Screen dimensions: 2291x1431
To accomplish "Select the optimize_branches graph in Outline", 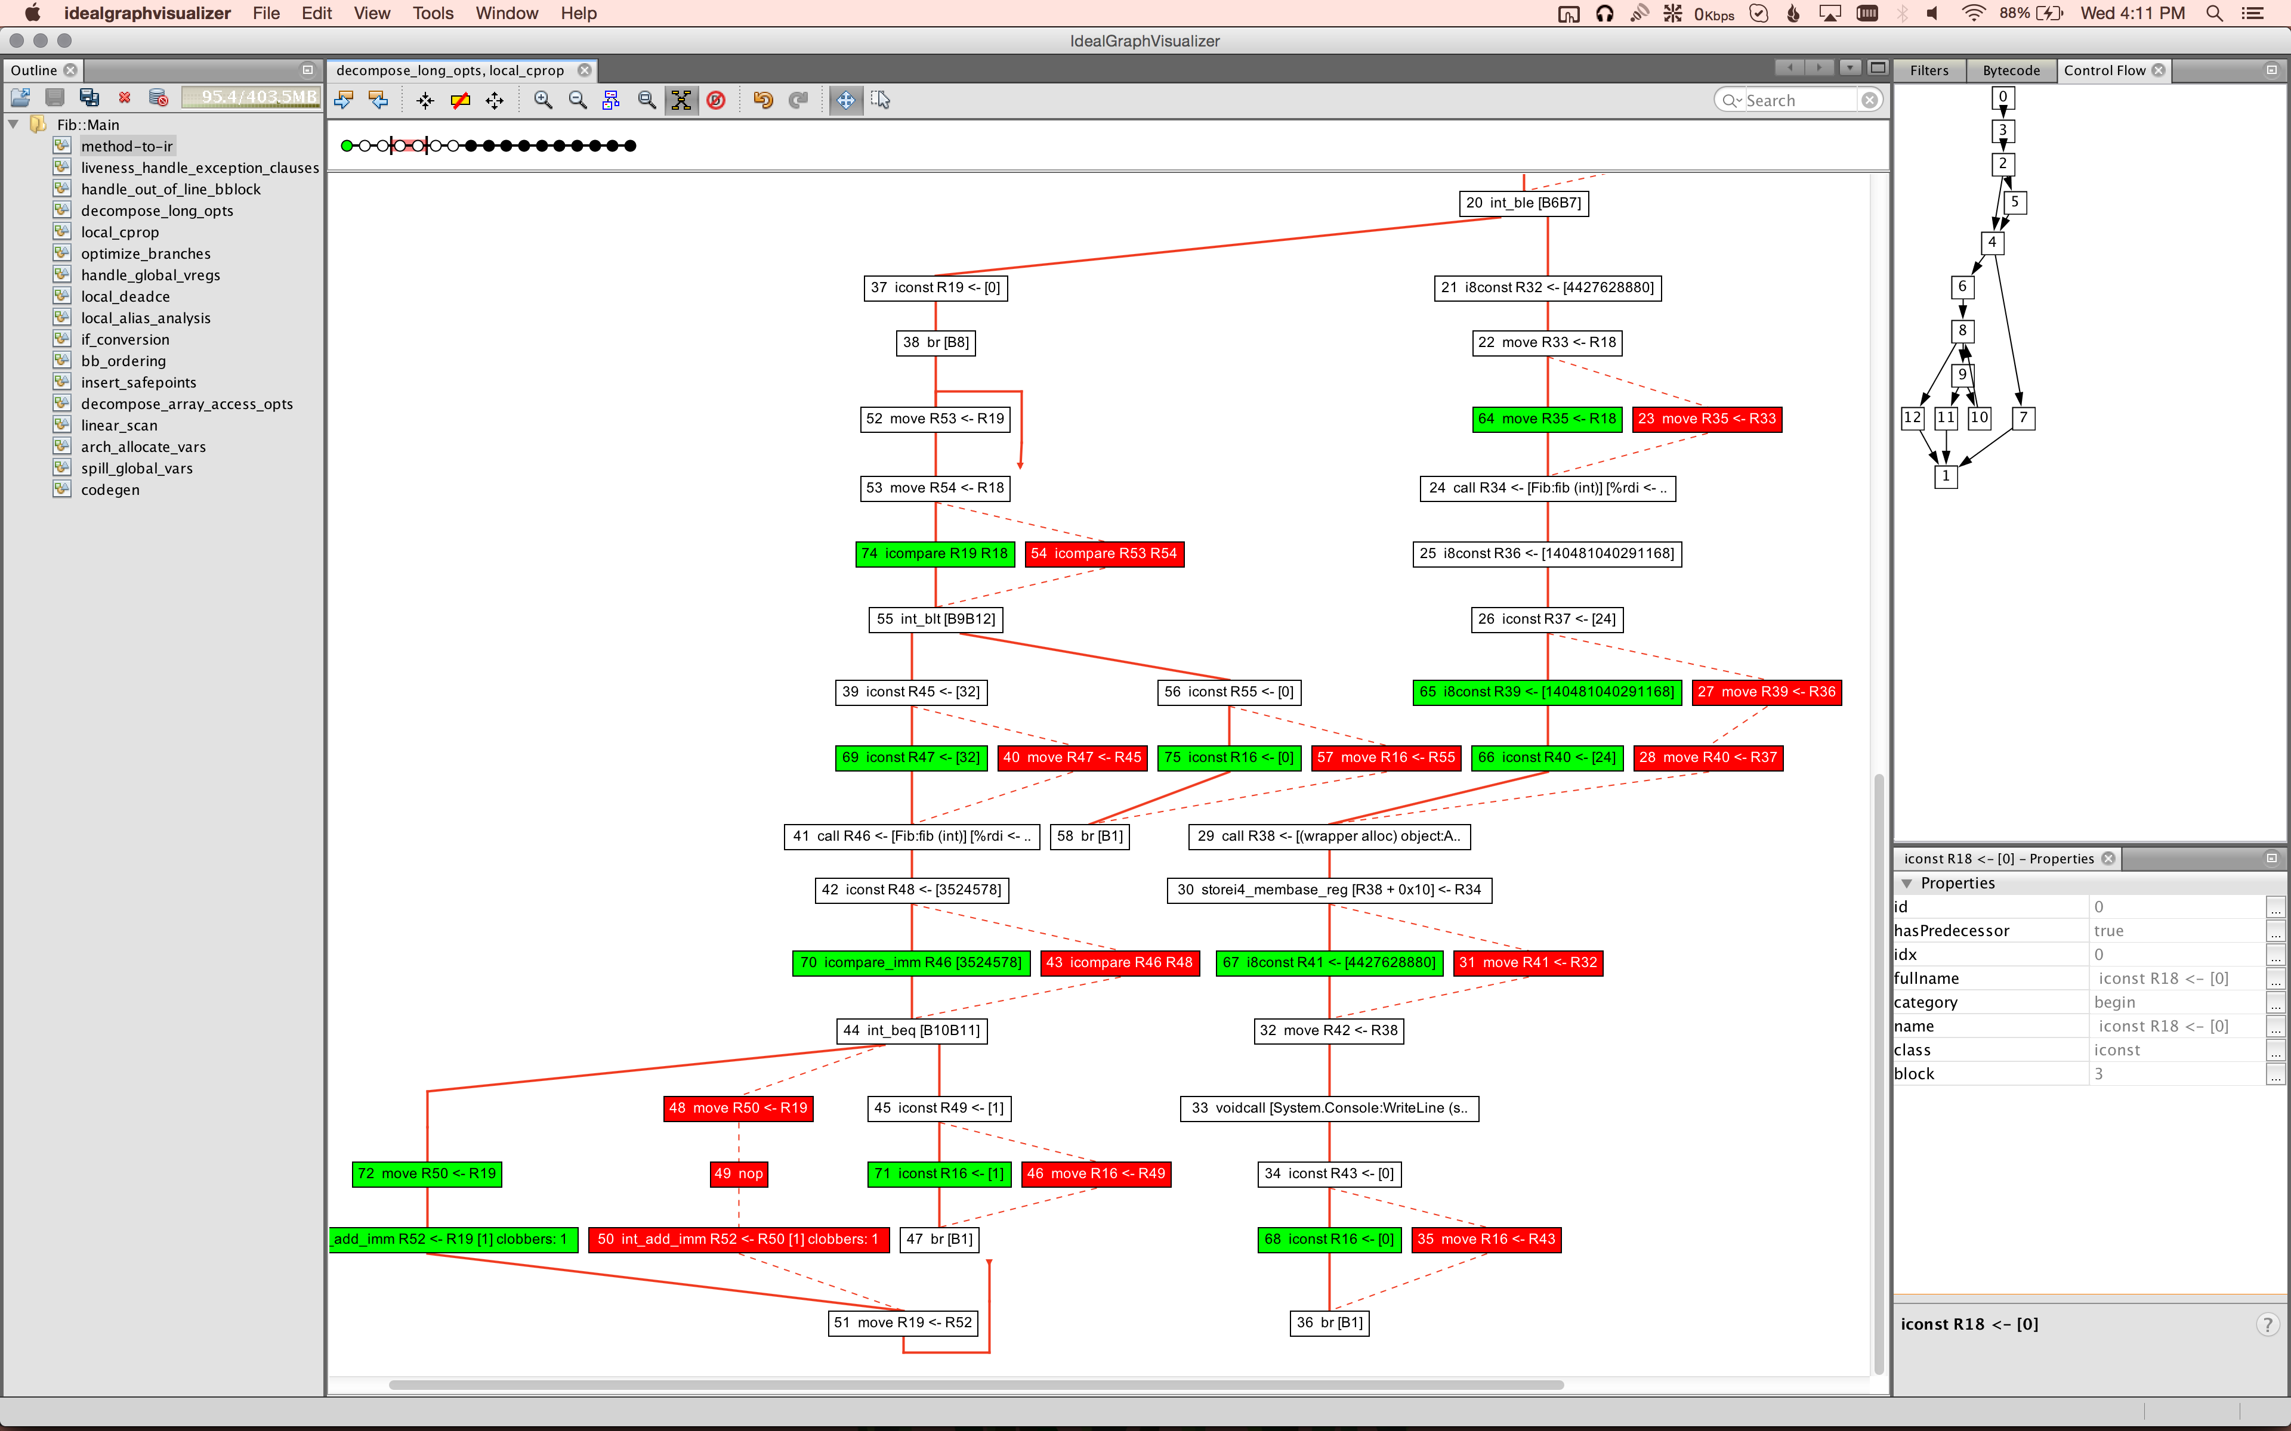I will click(146, 253).
